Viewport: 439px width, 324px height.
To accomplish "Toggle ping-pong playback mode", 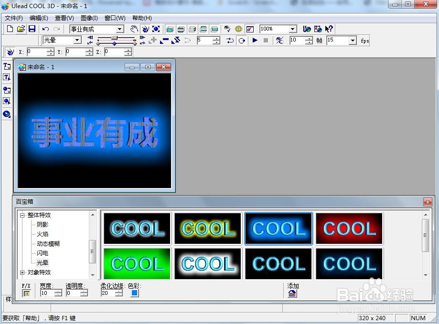I will coord(230,41).
